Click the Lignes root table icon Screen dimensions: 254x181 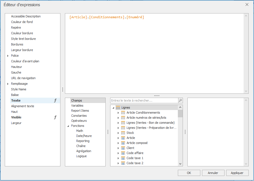point(118,107)
